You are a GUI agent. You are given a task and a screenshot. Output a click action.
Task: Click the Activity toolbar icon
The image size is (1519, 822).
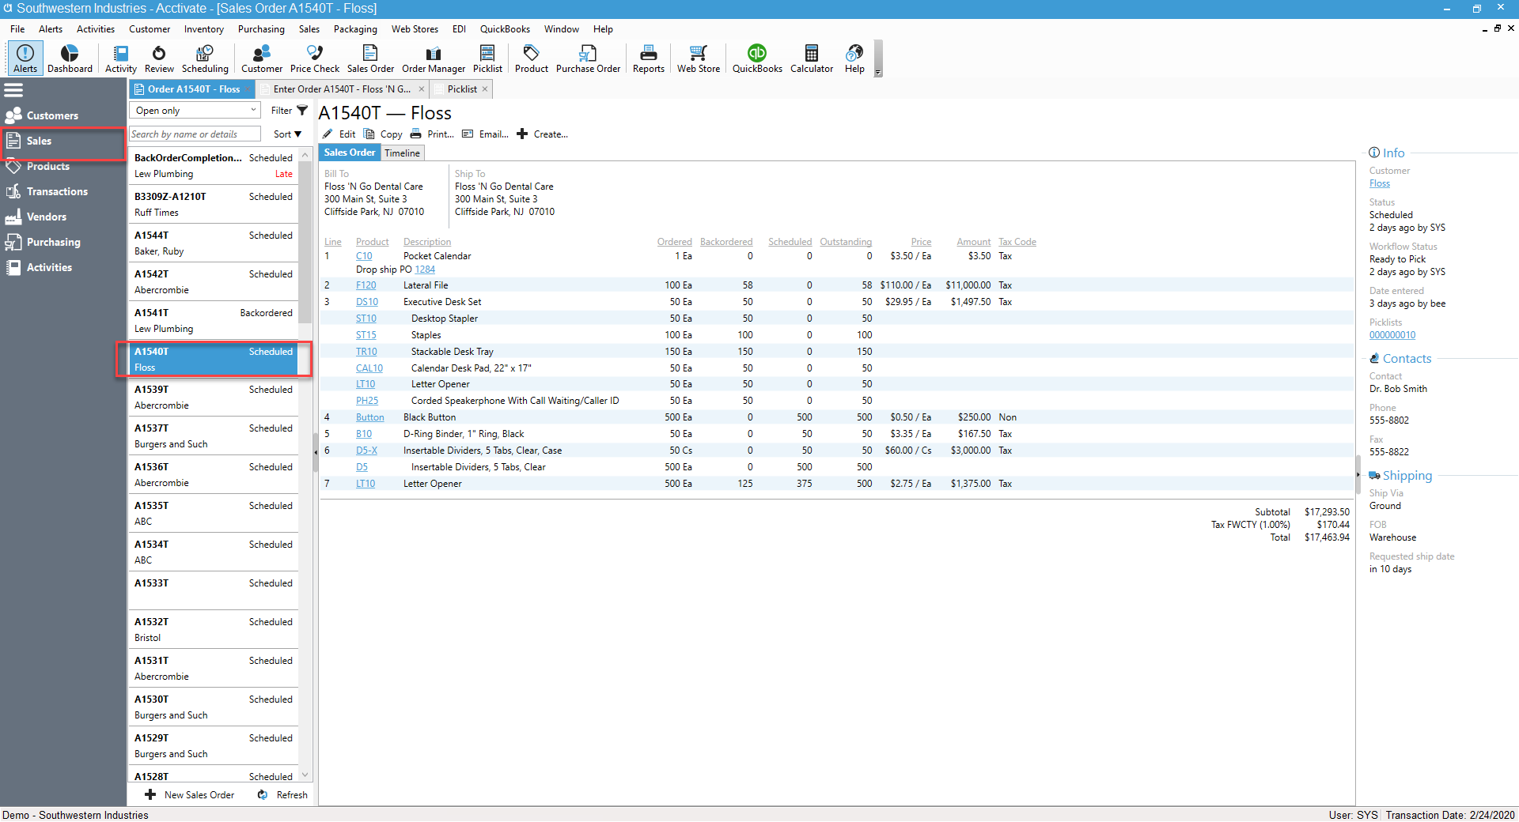121,58
